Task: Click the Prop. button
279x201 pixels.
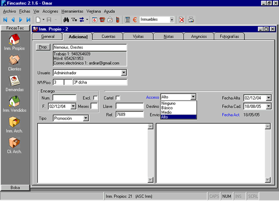Action: click(x=43, y=47)
